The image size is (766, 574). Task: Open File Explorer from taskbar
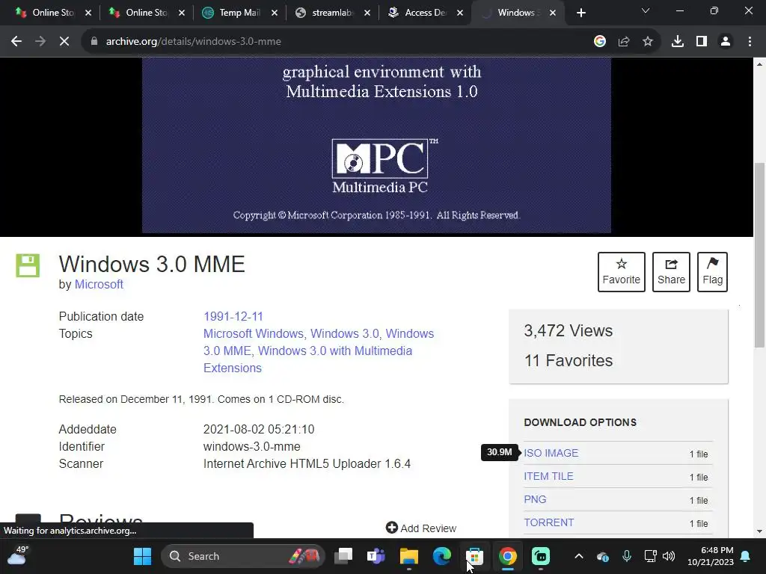[409, 556]
